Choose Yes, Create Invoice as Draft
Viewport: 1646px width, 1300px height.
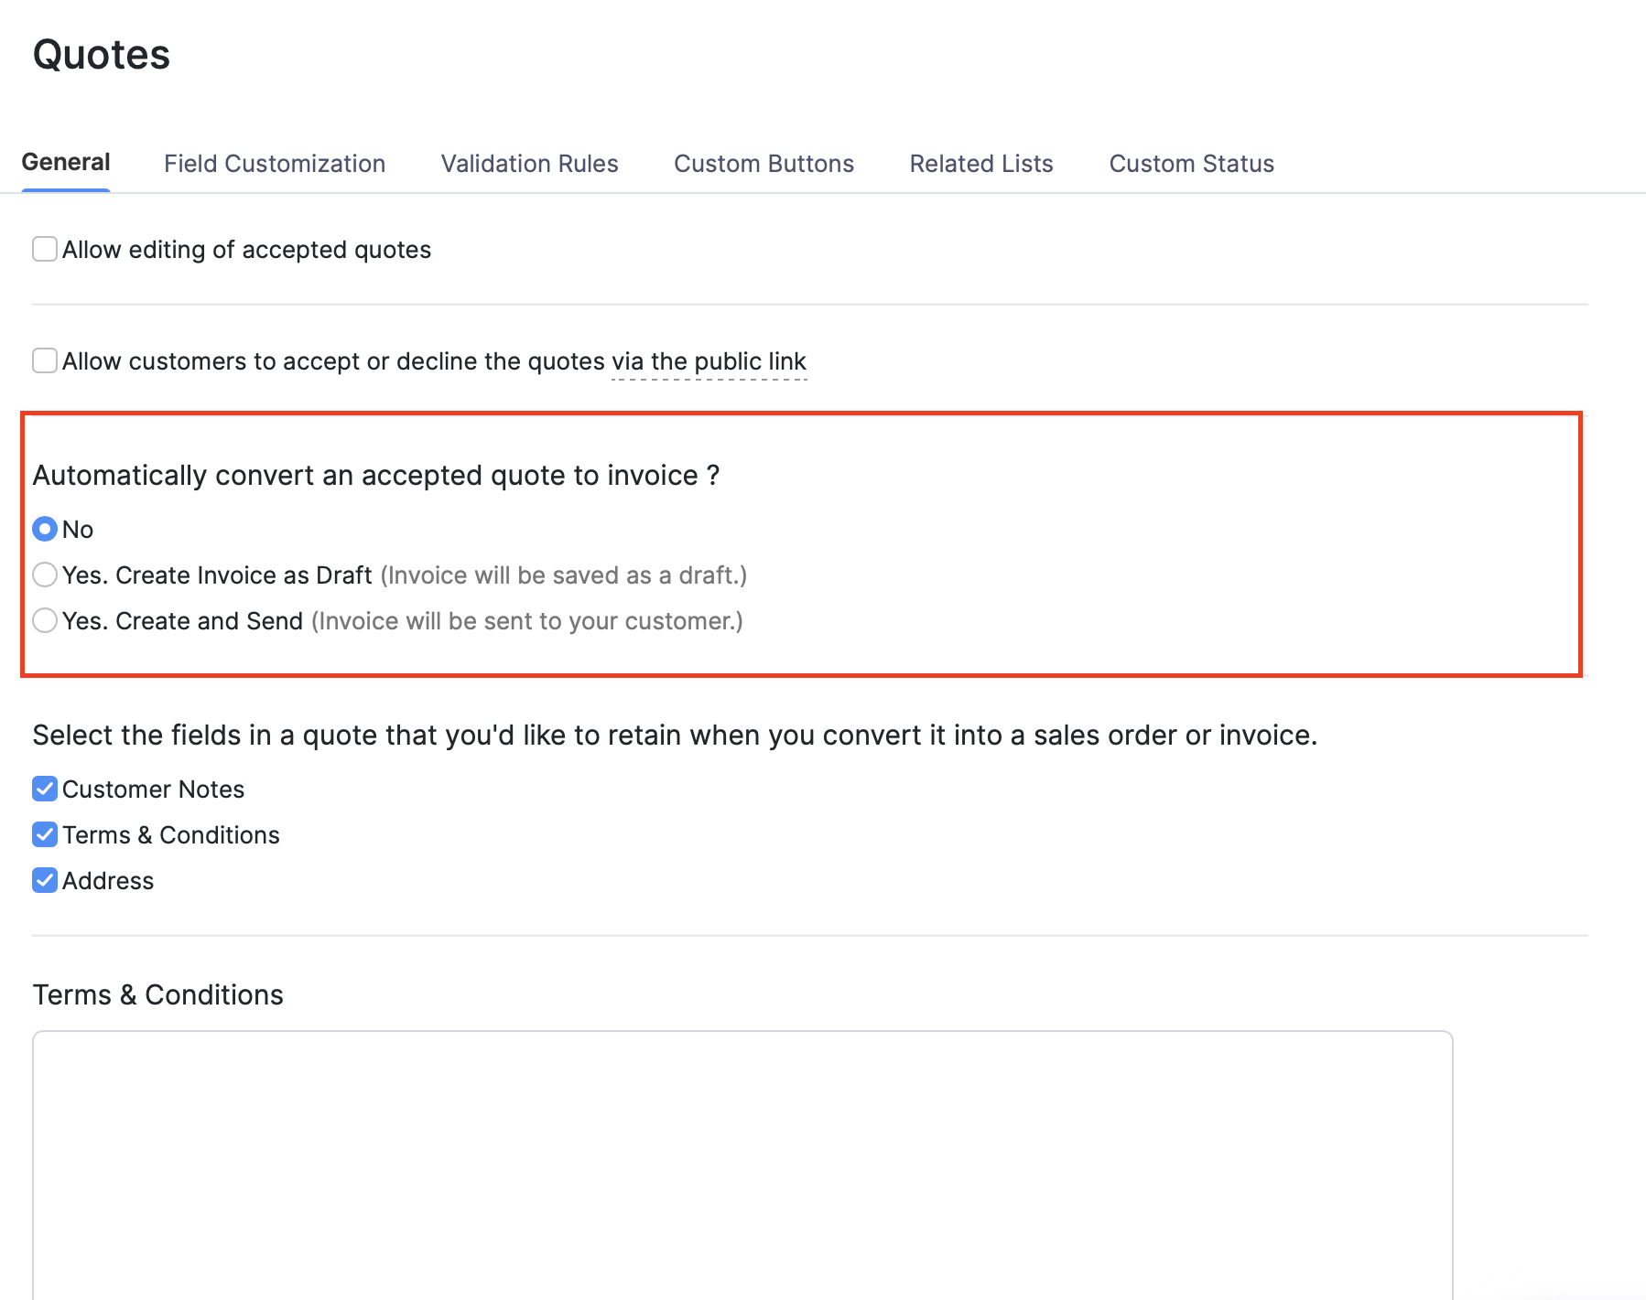[44, 575]
